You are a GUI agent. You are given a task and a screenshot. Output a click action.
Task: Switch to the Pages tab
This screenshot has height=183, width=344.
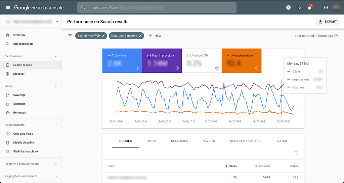(x=152, y=141)
